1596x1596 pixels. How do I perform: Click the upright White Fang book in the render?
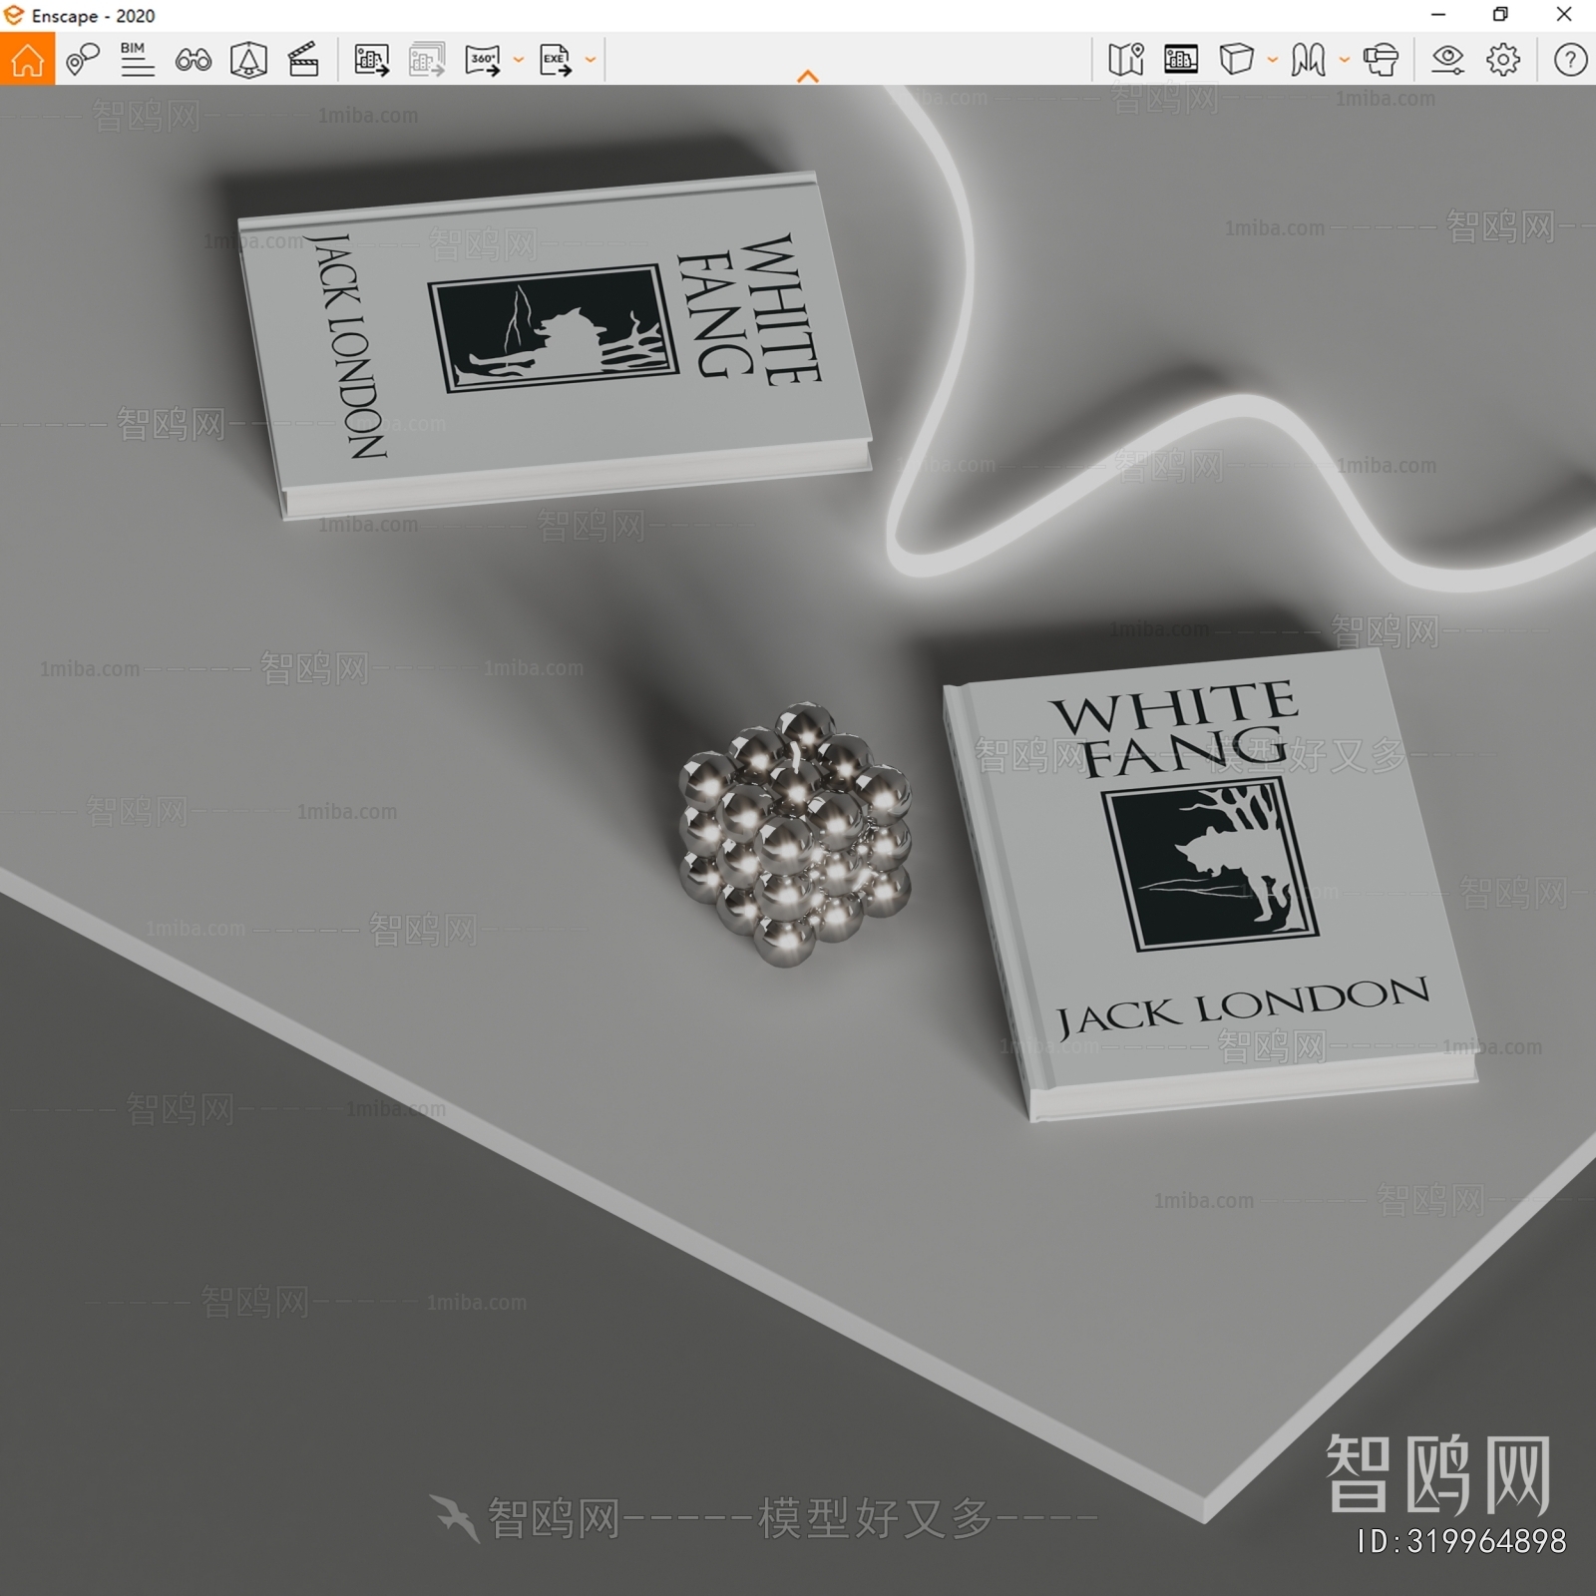(x=1210, y=883)
